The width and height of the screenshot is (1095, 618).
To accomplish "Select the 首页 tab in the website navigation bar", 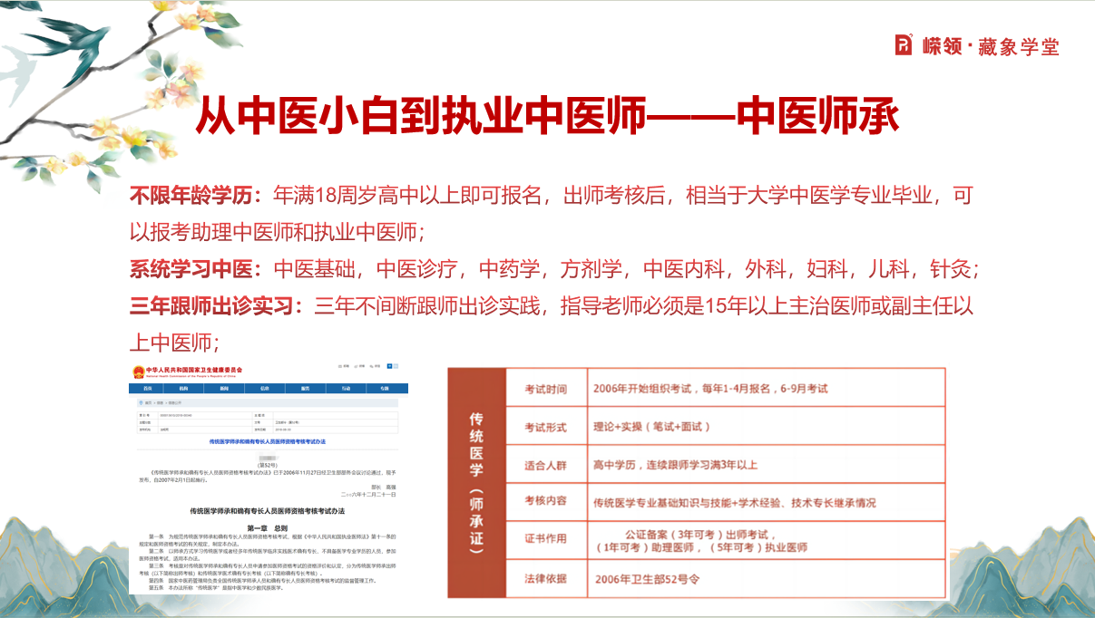I will 147,387.
